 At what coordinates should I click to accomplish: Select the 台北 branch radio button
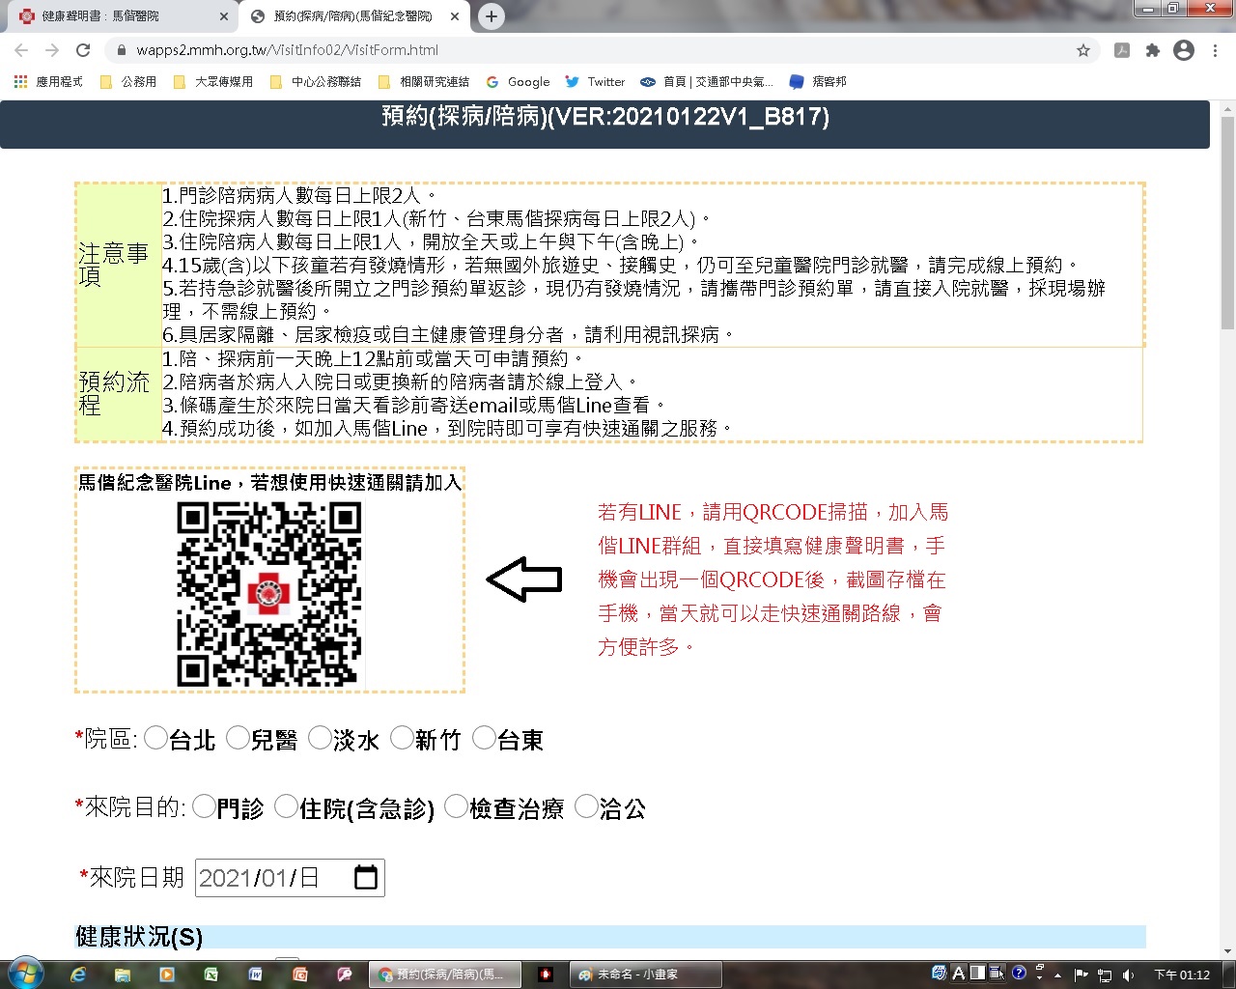(155, 739)
